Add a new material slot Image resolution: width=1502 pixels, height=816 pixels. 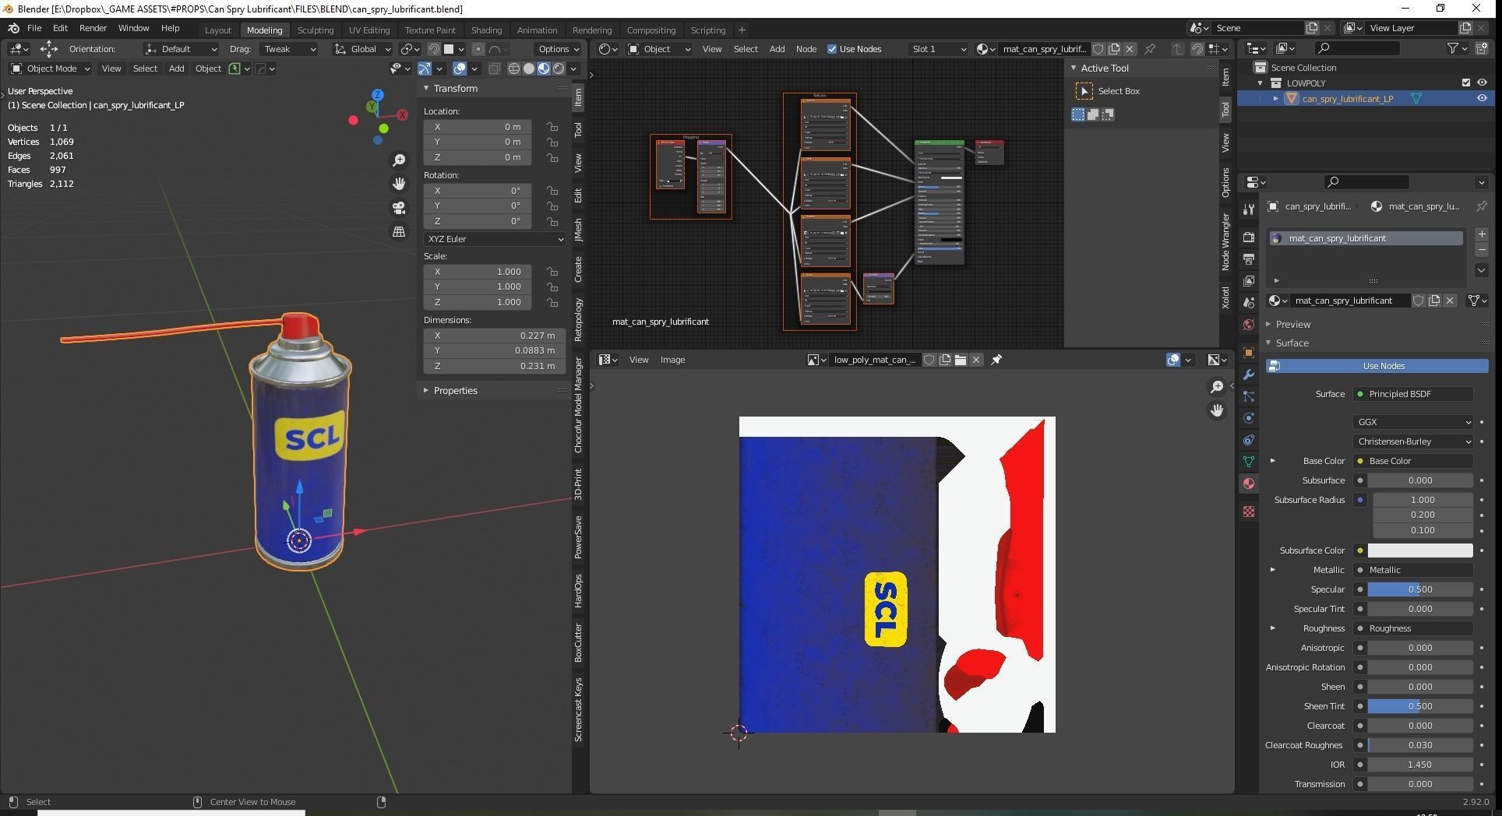(x=1481, y=234)
